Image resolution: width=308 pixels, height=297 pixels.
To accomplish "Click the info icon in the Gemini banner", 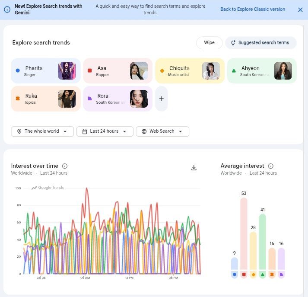I will pos(7,10).
